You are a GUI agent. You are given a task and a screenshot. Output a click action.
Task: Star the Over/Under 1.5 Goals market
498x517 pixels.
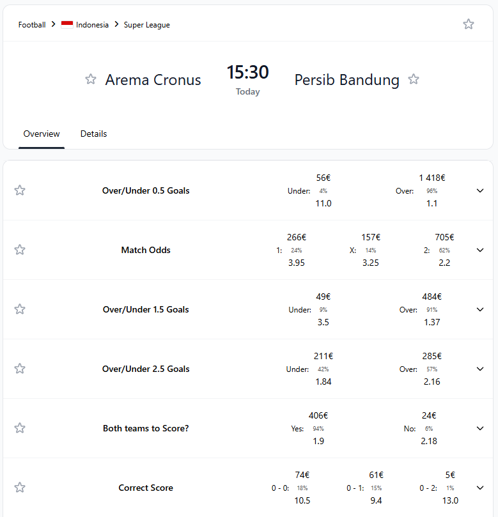20,309
